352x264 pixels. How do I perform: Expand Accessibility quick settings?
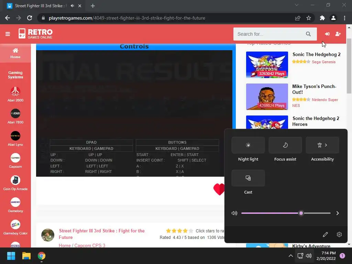pyautogui.click(x=322, y=145)
